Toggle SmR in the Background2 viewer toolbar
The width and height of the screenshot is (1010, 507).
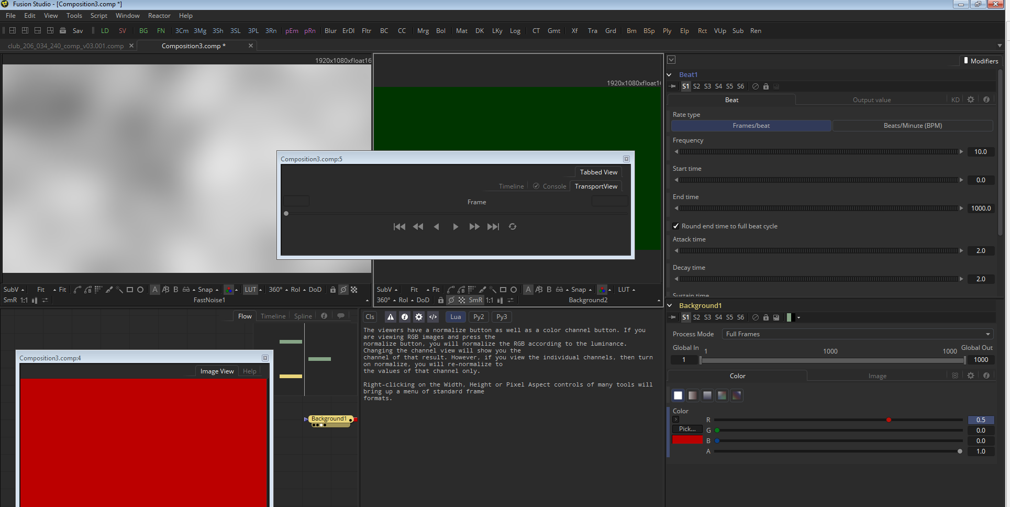pyautogui.click(x=475, y=300)
